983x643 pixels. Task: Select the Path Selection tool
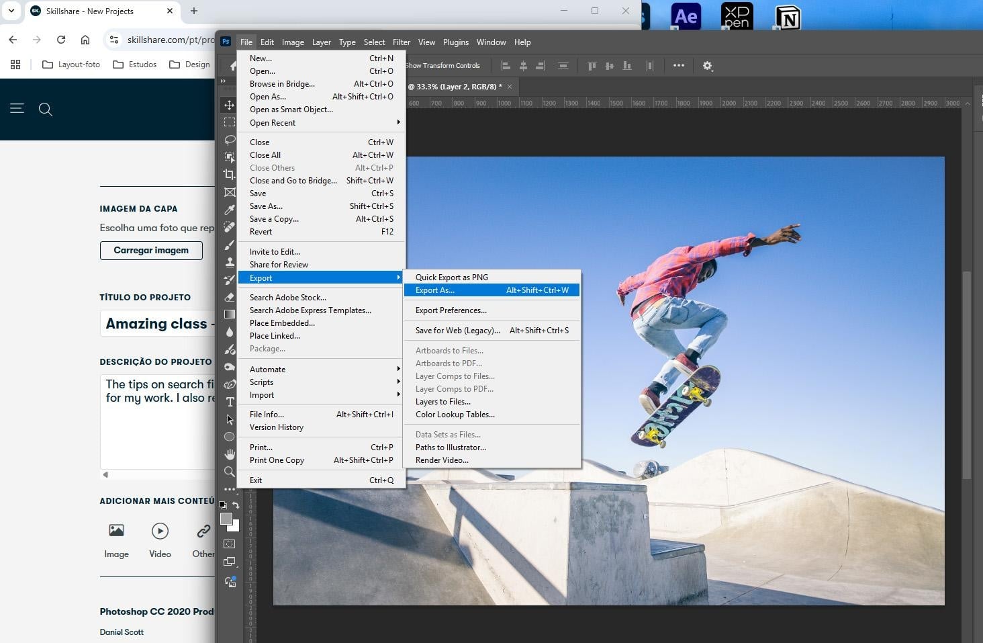tap(230, 419)
